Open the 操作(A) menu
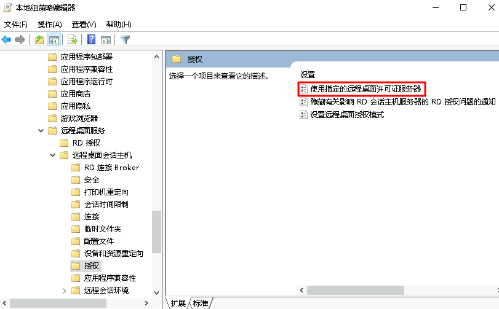499x309 pixels. point(50,25)
